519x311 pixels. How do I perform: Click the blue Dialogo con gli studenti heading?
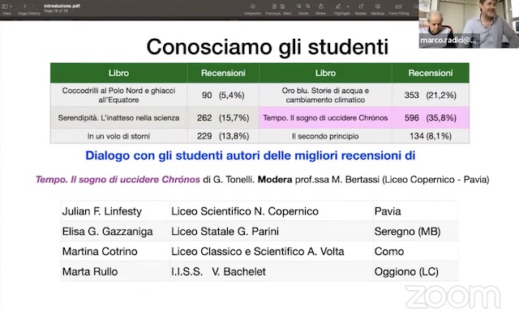(x=251, y=155)
